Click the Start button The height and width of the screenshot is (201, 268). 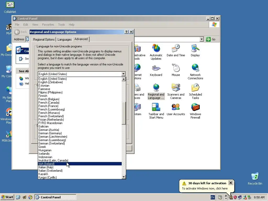tap(7, 197)
